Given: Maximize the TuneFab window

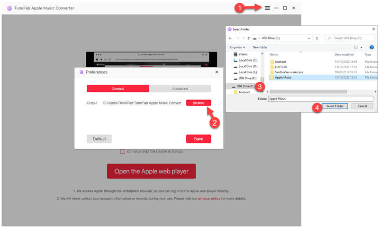Looking at the screenshot, I should [x=285, y=8].
